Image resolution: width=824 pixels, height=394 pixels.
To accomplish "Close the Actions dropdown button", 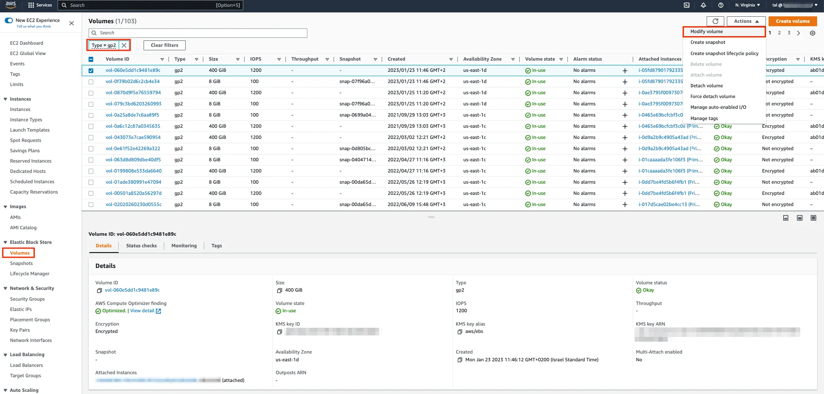I will pos(746,21).
